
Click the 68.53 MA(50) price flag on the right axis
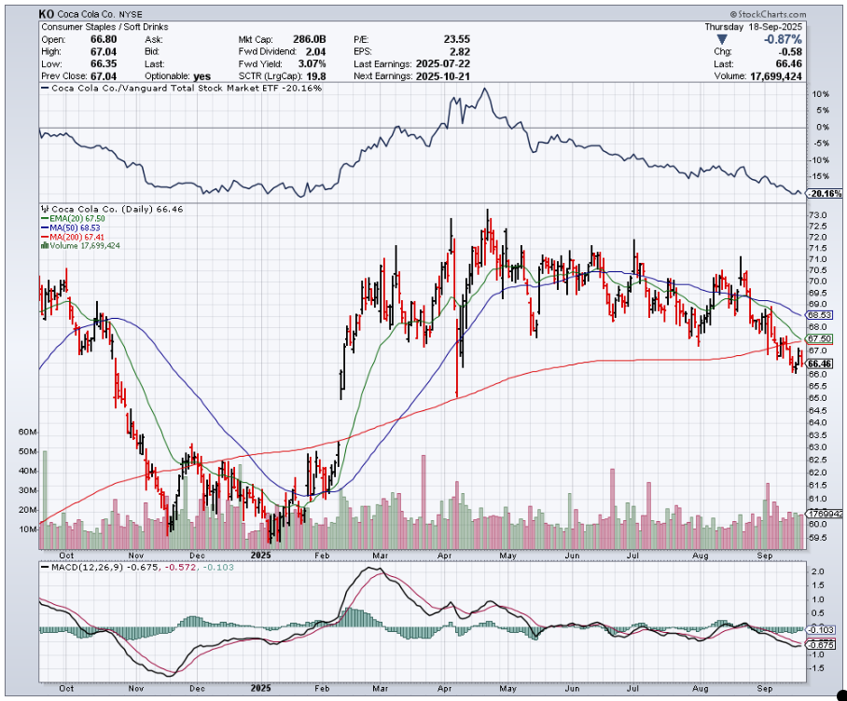pyautogui.click(x=819, y=315)
